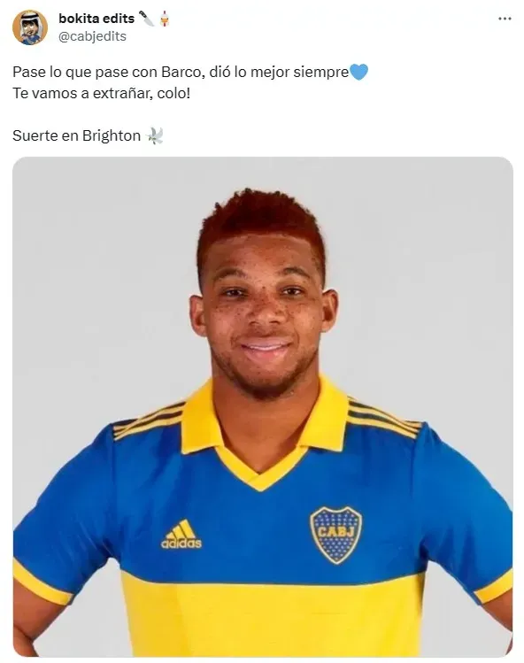Open the @cabjedits handle link
The image size is (524, 663).
click(x=92, y=36)
